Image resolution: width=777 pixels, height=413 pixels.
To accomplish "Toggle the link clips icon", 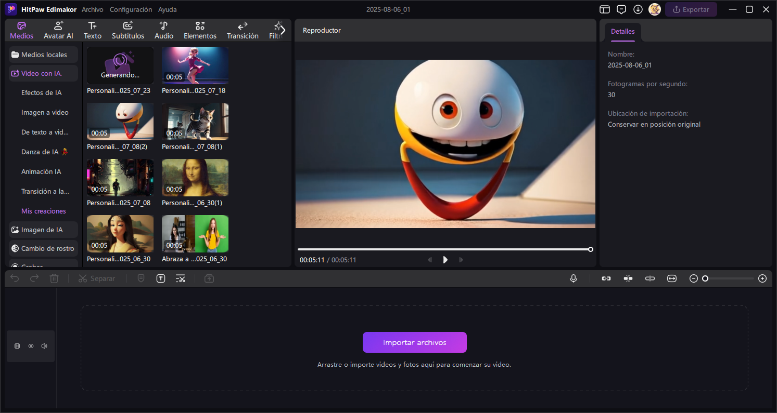I will (x=606, y=278).
